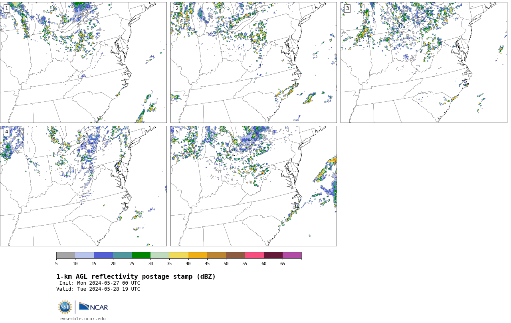Click the yellow 35-40 dBZ swatch
Screen dimensions: 511x323
coord(179,256)
